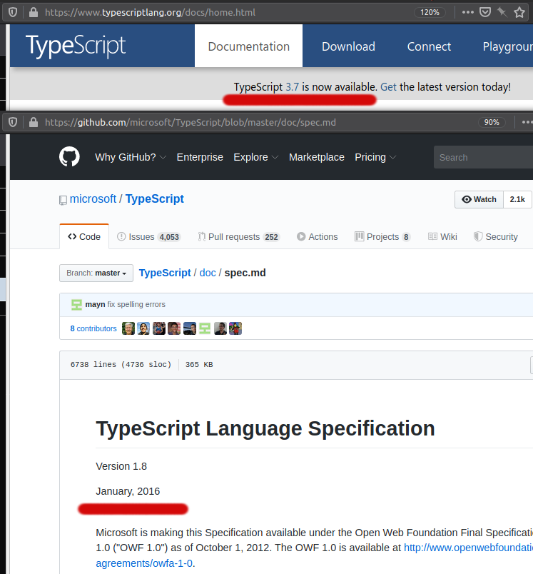This screenshot has width=533, height=574.
Task: Click the 120% zoom level control
Action: point(431,11)
